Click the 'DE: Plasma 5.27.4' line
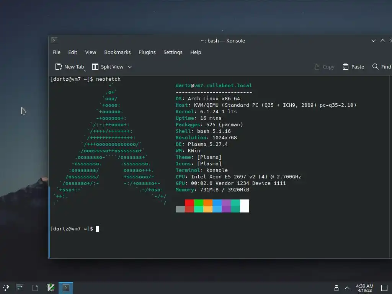The width and height of the screenshot is (392, 294). [202, 144]
